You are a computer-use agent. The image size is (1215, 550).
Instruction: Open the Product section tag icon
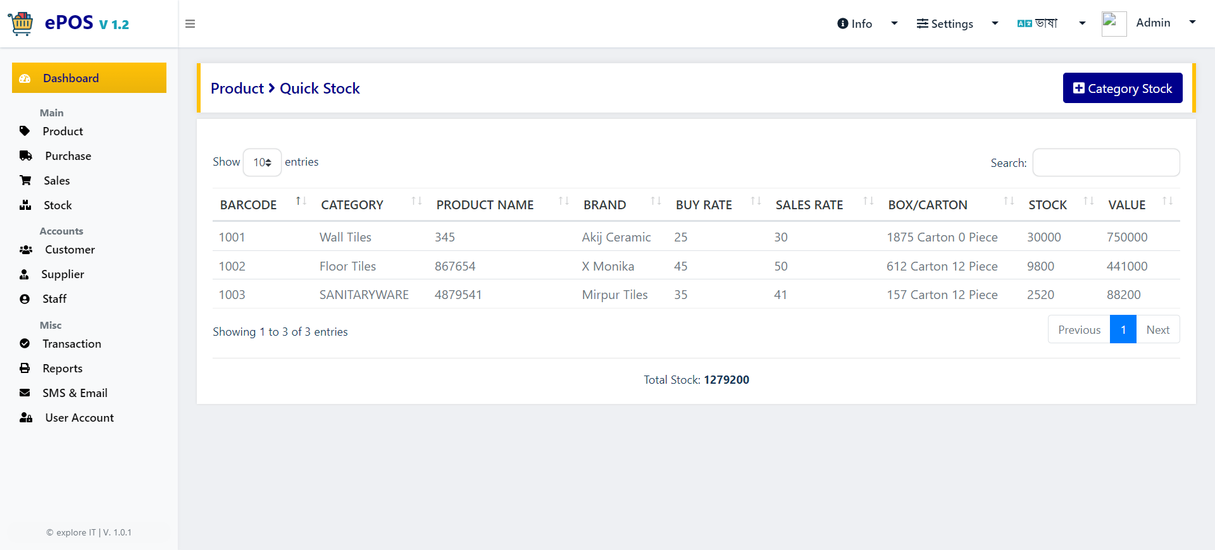[x=25, y=131]
